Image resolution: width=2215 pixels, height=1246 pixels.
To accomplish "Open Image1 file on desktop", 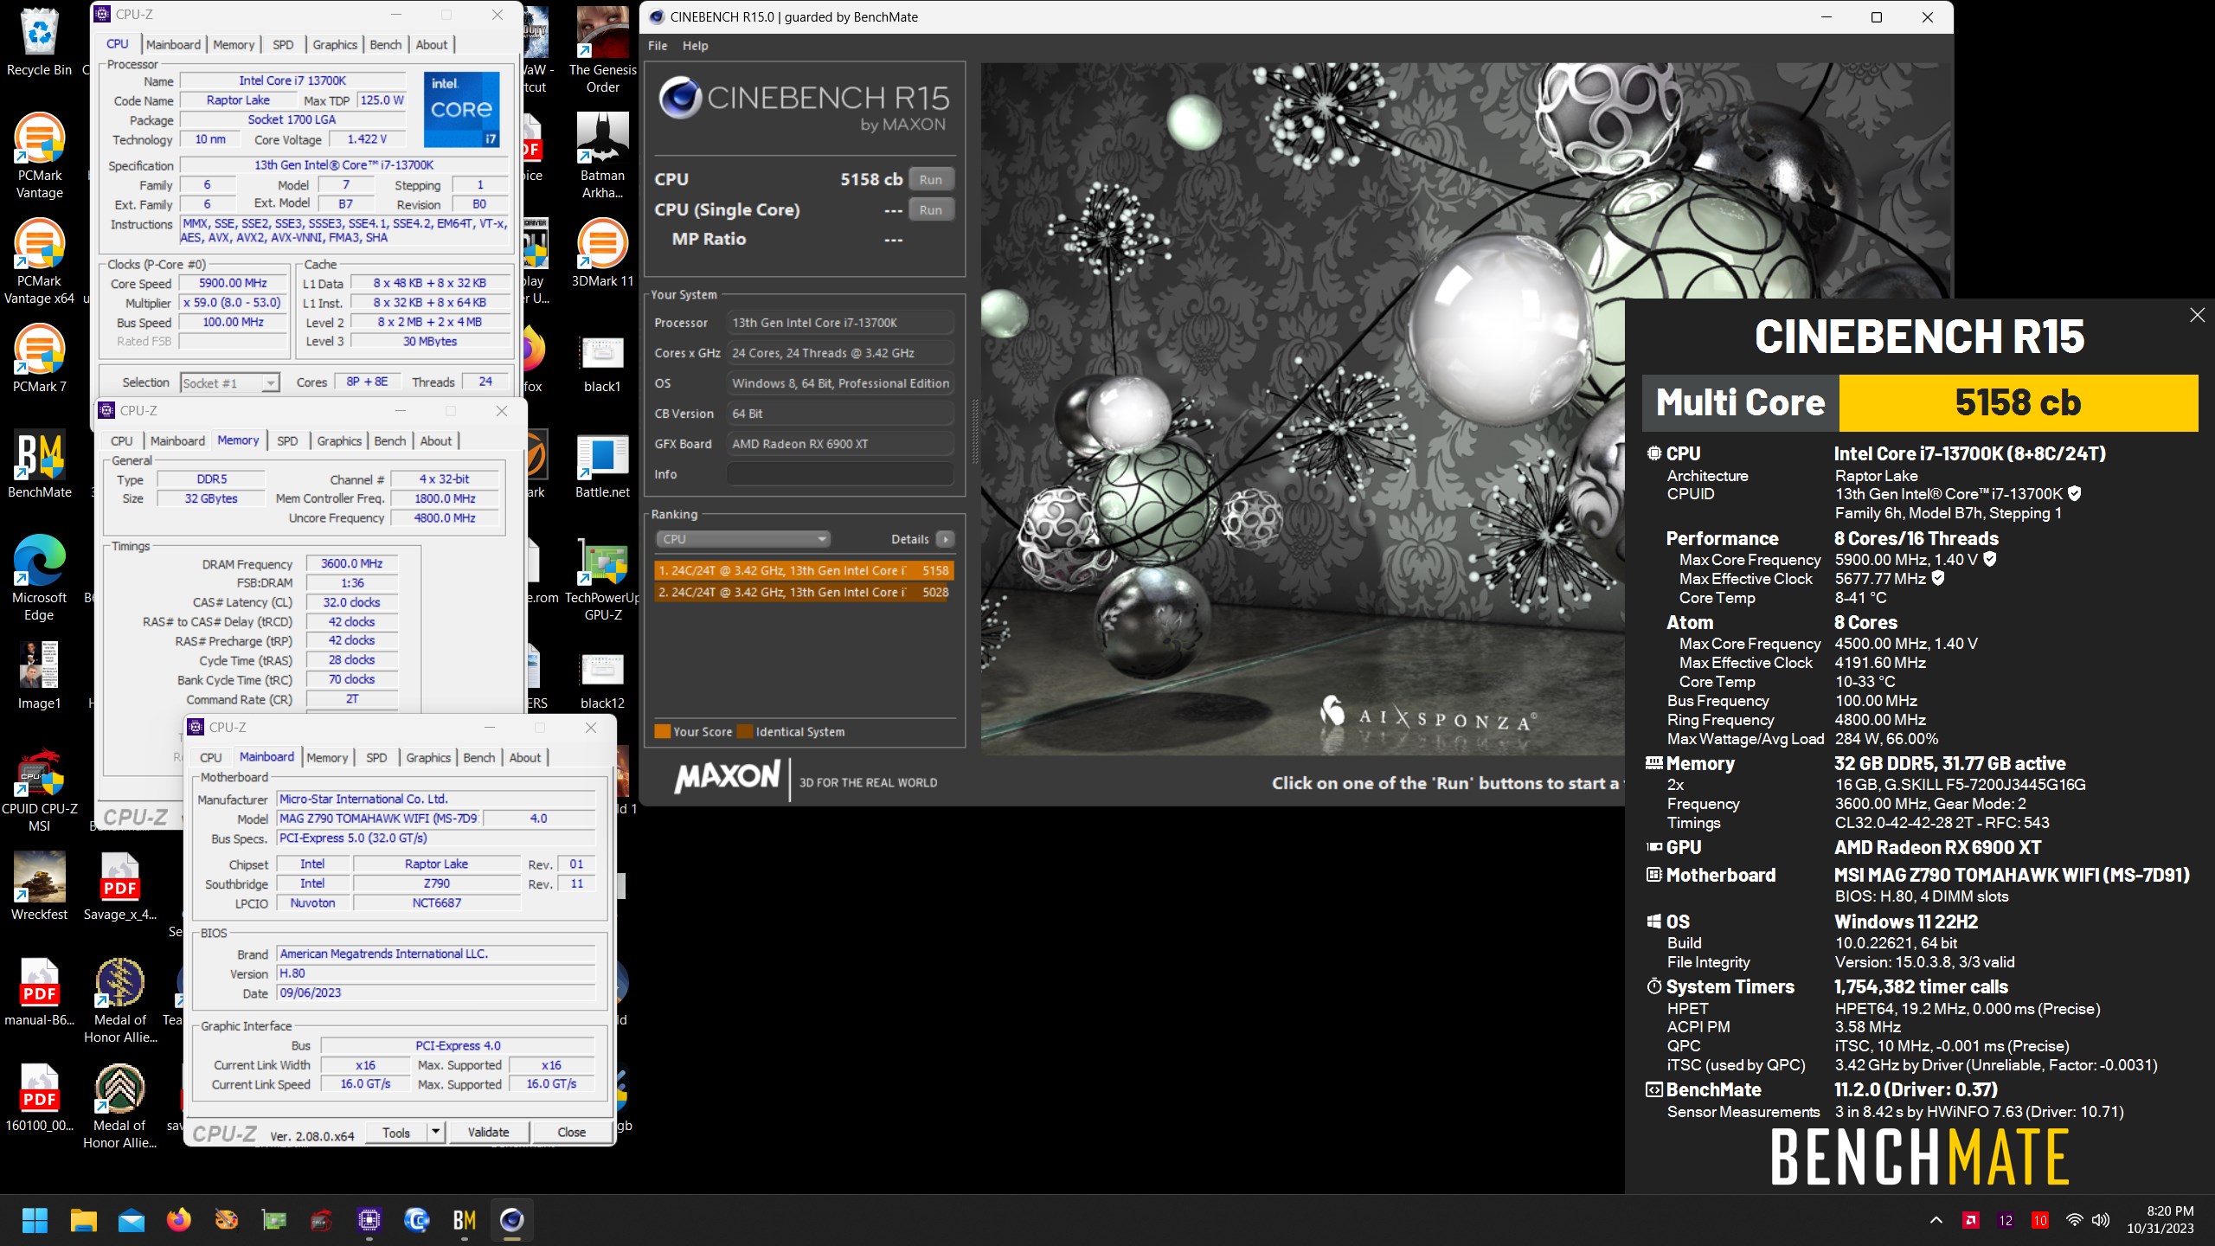I will pos(39,675).
